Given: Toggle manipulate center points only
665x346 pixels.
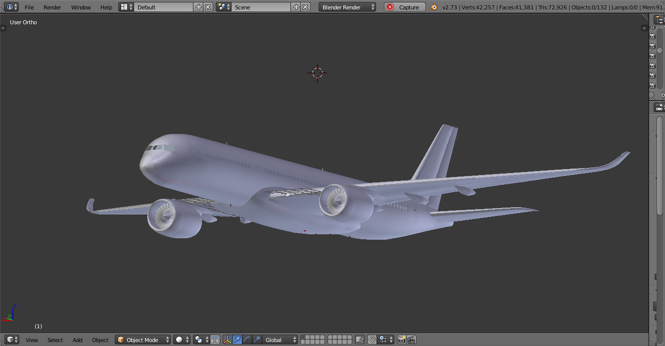Looking at the screenshot, I should tap(215, 340).
